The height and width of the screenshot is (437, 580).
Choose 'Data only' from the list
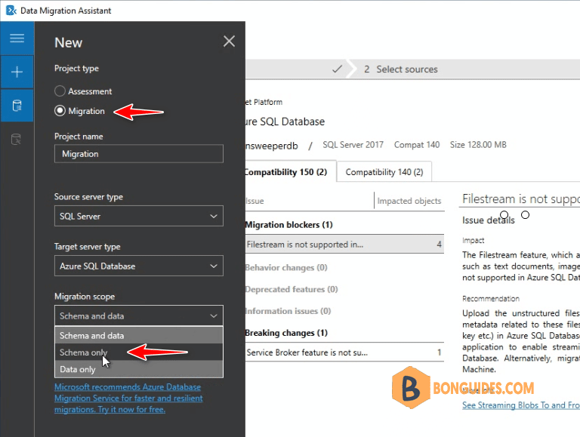coord(139,369)
